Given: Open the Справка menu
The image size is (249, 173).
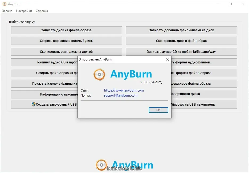Looking at the screenshot, I should click(x=42, y=11).
